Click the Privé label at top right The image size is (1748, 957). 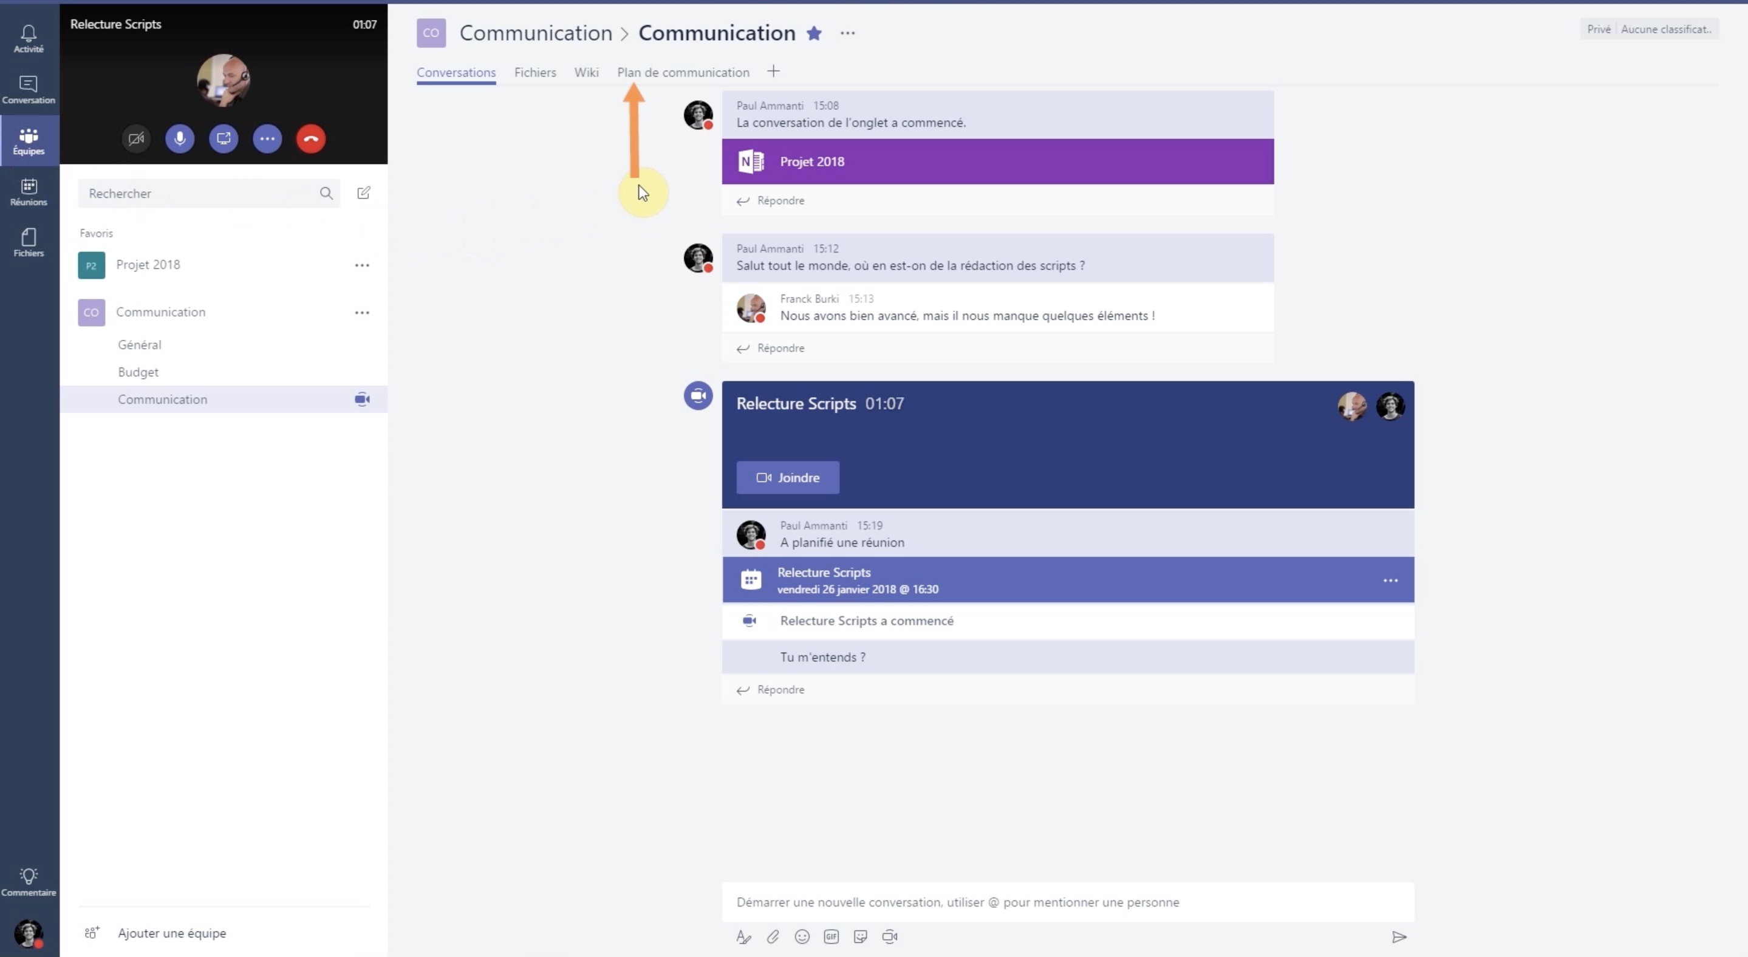tap(1599, 29)
